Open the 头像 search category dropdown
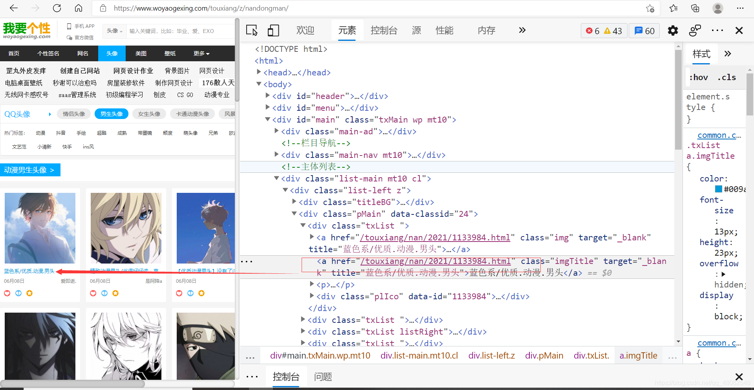The width and height of the screenshot is (754, 390). (115, 31)
